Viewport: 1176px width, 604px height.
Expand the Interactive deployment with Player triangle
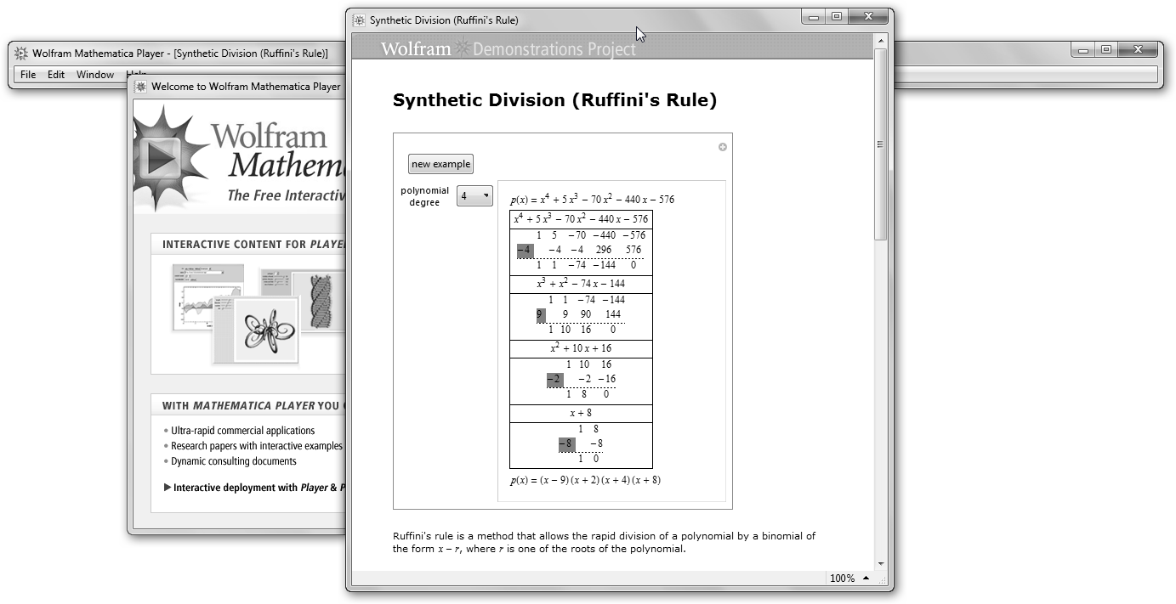(x=168, y=488)
